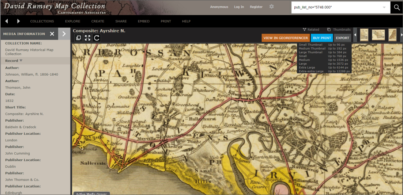This screenshot has width=403, height=195.
Task: Open the Help menu
Action: click(x=187, y=21)
